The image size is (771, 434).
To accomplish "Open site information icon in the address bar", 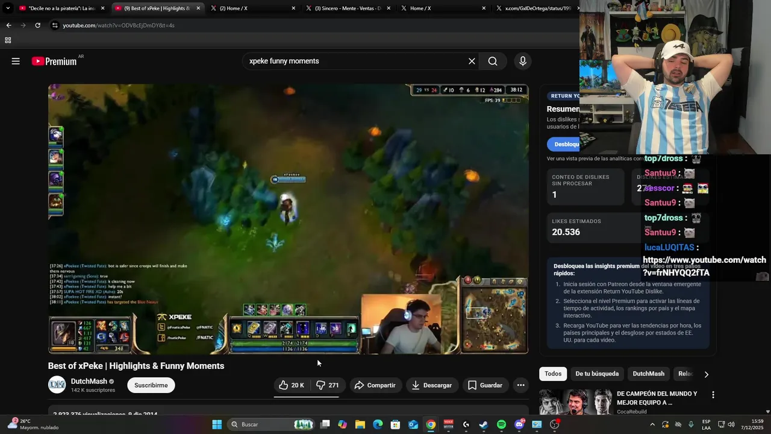I will [55, 25].
